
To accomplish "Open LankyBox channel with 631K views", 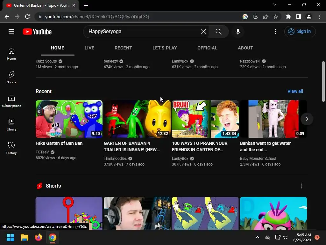I will pyautogui.click(x=180, y=61).
